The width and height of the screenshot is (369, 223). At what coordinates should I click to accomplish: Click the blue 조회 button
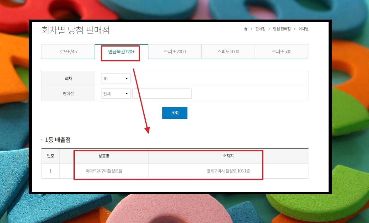click(175, 113)
